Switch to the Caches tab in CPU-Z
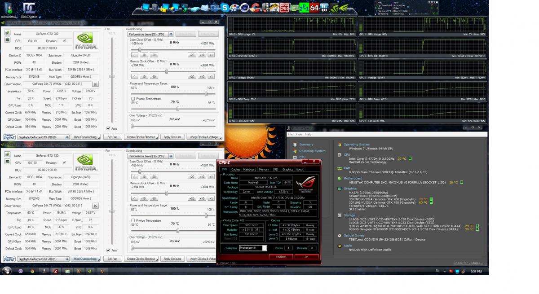The width and height of the screenshot is (539, 294). click(236, 169)
